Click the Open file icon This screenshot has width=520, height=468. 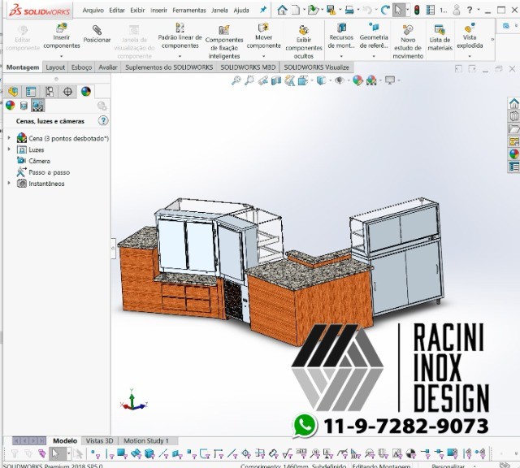tap(312, 10)
